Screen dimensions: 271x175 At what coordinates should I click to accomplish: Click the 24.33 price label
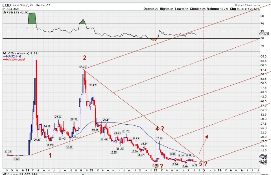(x=47, y=126)
